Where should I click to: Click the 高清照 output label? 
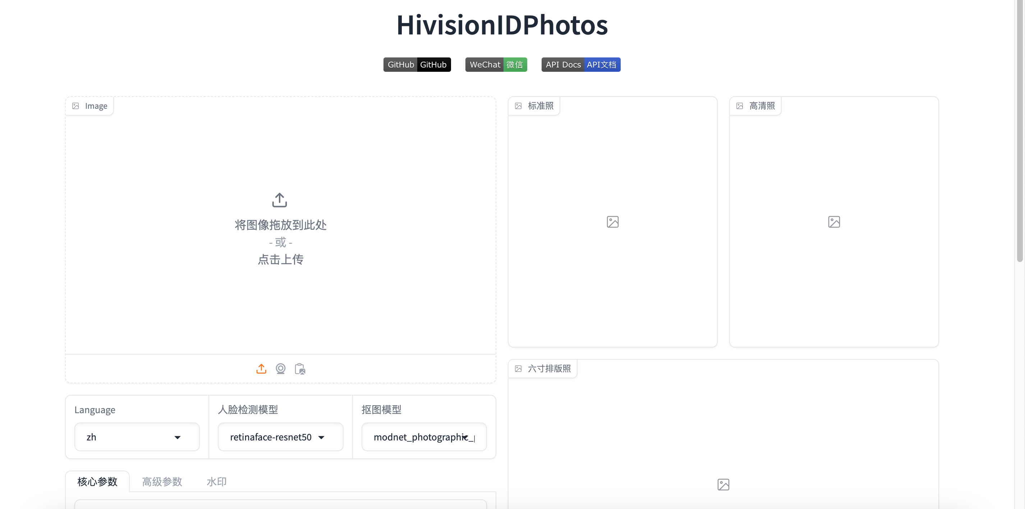(x=762, y=106)
